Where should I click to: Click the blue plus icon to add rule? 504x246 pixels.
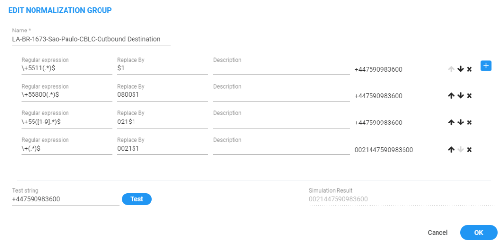pyautogui.click(x=486, y=65)
